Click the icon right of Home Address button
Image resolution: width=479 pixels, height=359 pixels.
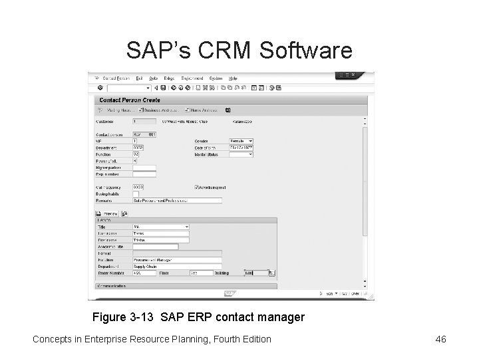228,110
